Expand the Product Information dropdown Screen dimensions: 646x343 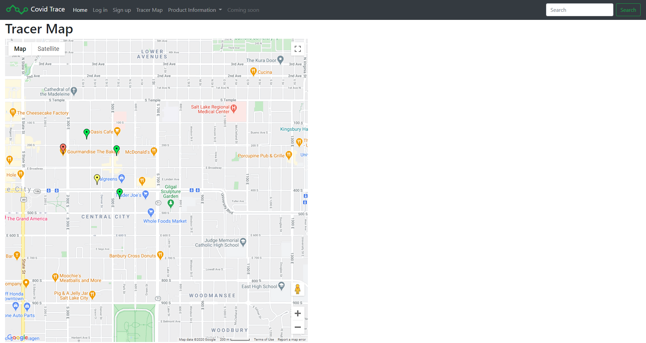195,10
